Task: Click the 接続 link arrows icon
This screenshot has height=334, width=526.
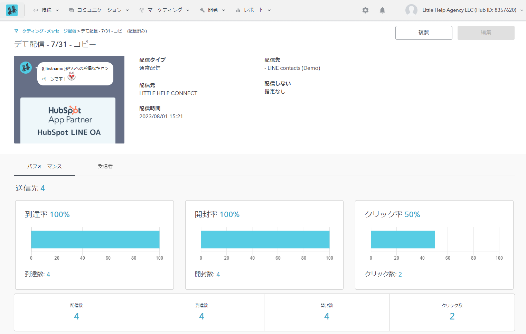Action: 36,10
